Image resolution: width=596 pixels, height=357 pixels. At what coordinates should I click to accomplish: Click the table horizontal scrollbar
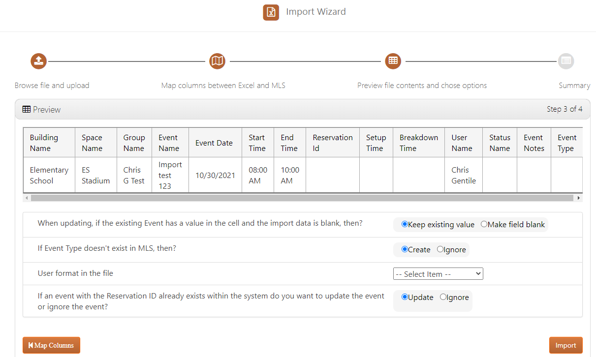point(302,198)
